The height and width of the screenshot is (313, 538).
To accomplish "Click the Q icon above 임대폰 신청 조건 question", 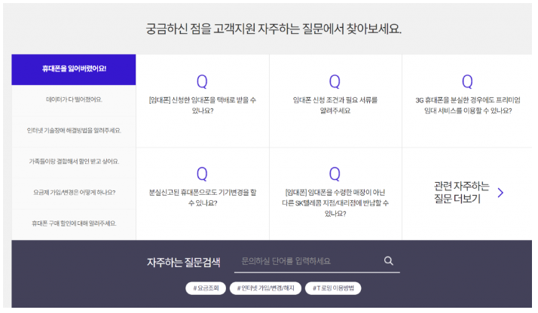I will pyautogui.click(x=335, y=81).
